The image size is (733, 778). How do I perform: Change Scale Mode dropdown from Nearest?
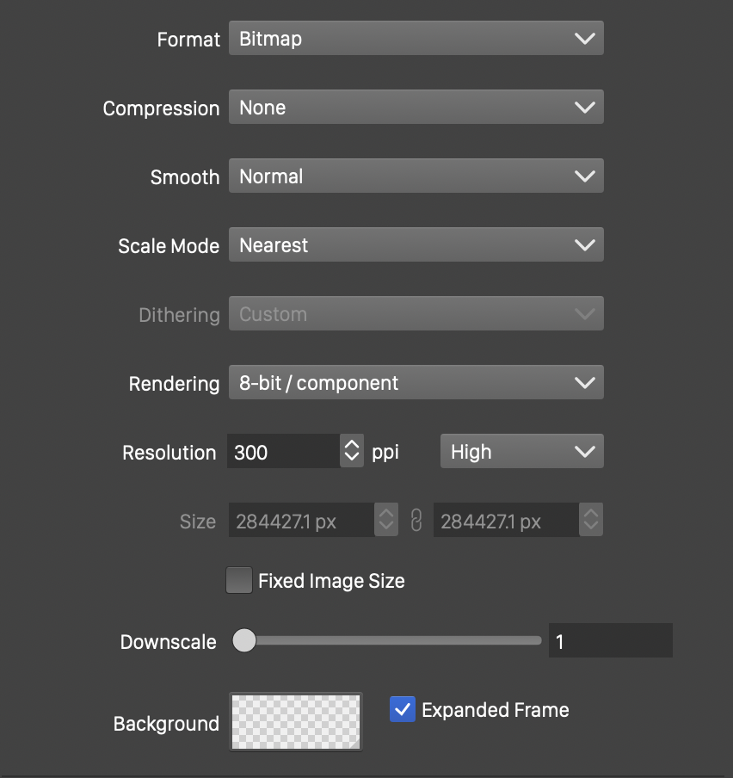click(x=416, y=245)
